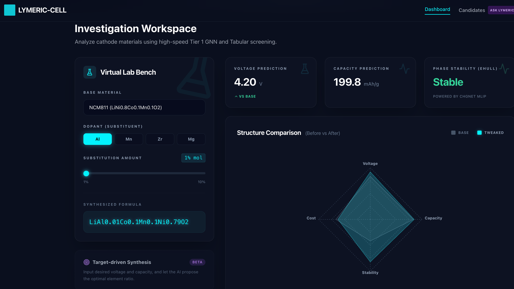This screenshot has width=514, height=289.
Task: Click the flask icon in Voltage Prediction card
Action: click(305, 69)
